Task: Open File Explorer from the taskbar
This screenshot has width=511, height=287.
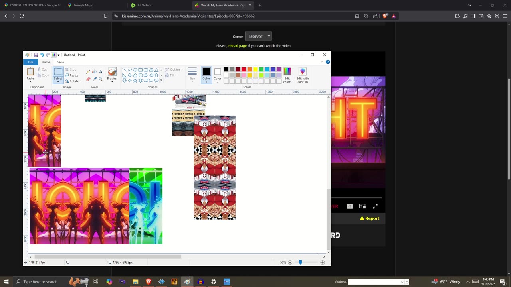Action: point(135,282)
